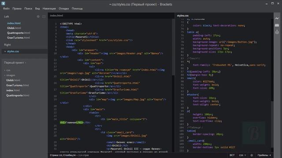Open the Помощь menu
Screen dimensions: 282x158
coord(77,9)
